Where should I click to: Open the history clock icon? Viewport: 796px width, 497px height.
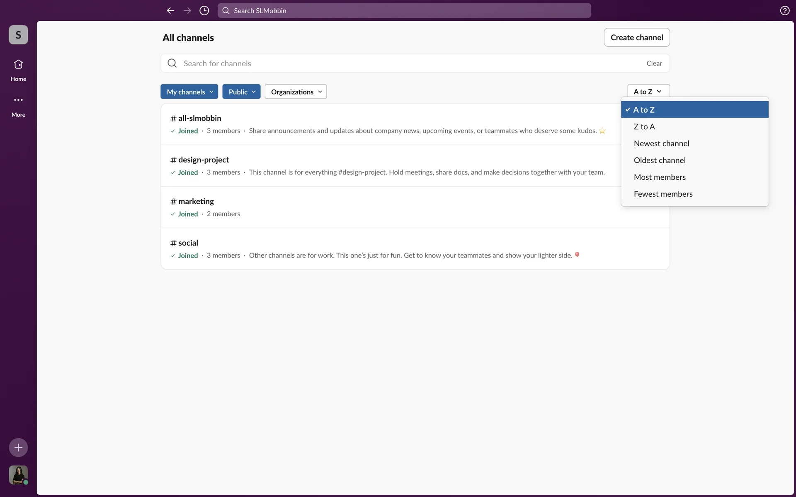coord(204,11)
